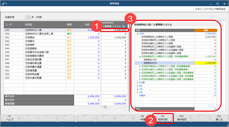Expand the 5% tax rate node
Screen dimensions: 229x127
pyautogui.click(x=138, y=89)
